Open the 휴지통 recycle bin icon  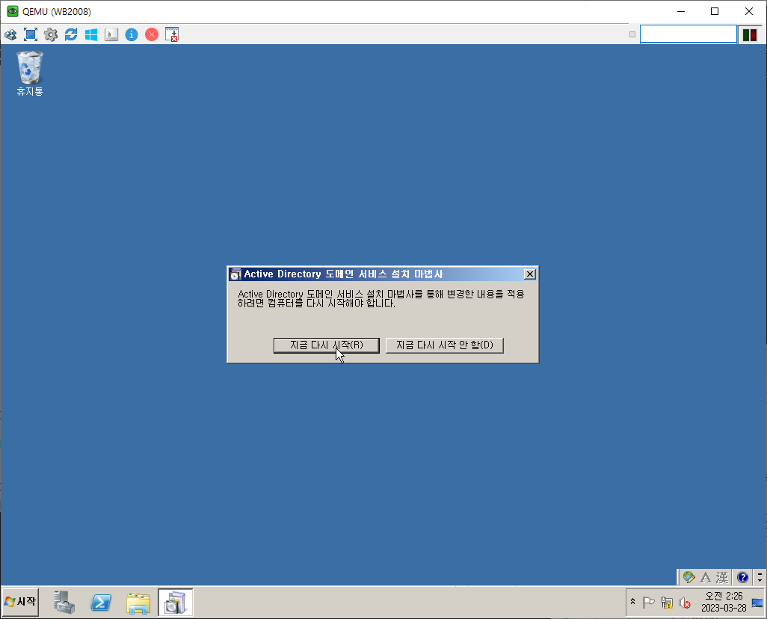pos(30,73)
